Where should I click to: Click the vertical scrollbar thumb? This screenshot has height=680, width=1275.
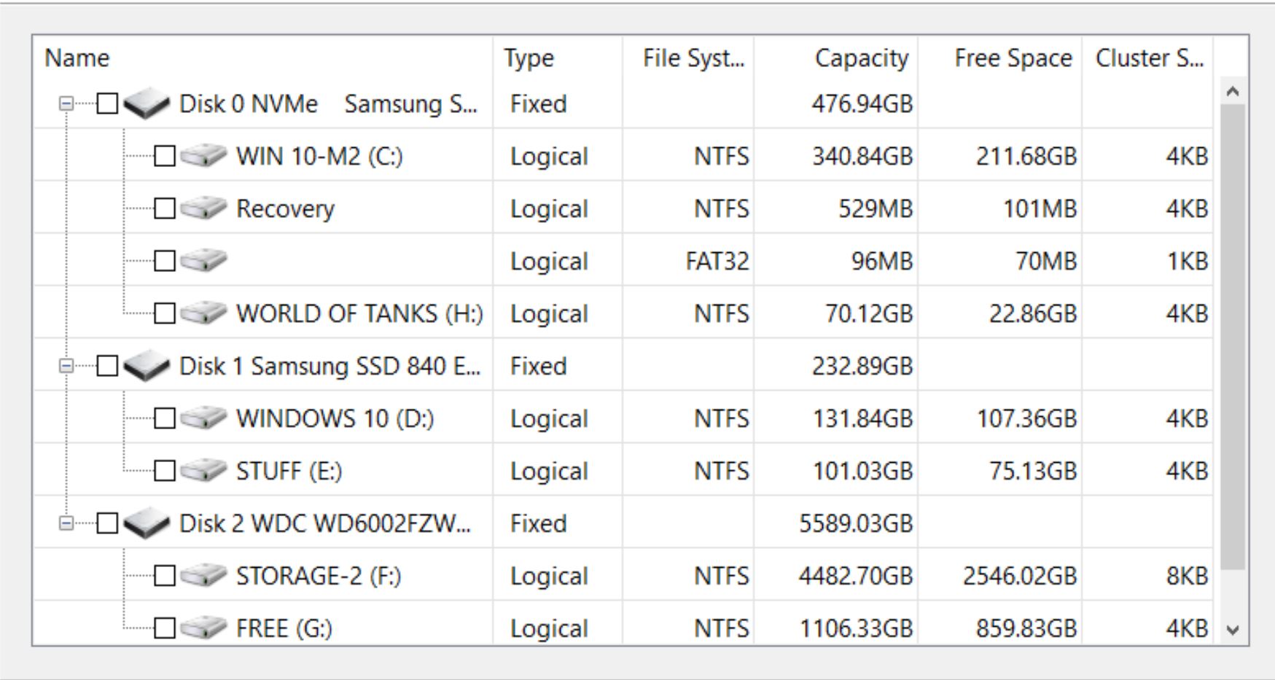[x=1233, y=337]
